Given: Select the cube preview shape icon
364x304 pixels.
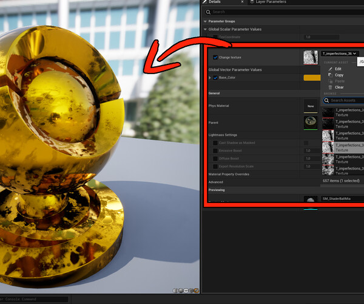Looking at the screenshot, I should [x=191, y=291].
